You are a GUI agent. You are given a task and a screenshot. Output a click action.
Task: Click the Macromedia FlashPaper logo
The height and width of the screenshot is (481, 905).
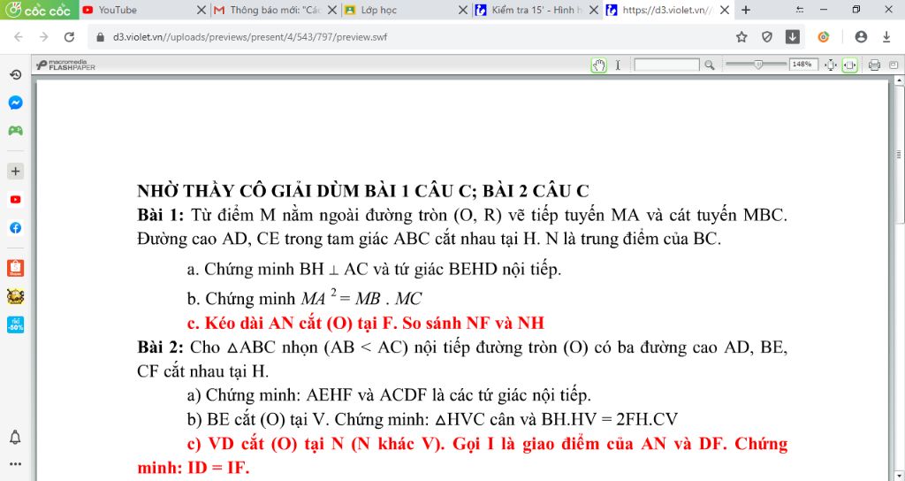65,65
